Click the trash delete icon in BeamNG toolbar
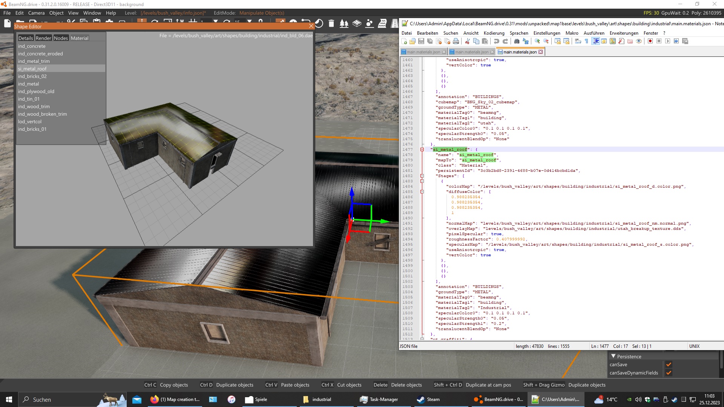The image size is (724, 407). click(331, 24)
